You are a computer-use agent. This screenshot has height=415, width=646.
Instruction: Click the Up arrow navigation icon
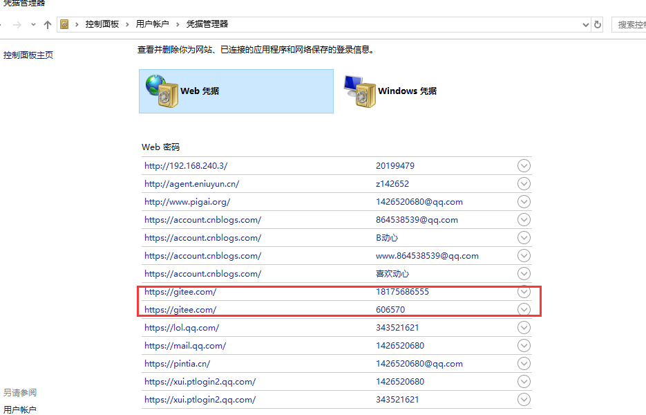pyautogui.click(x=48, y=25)
